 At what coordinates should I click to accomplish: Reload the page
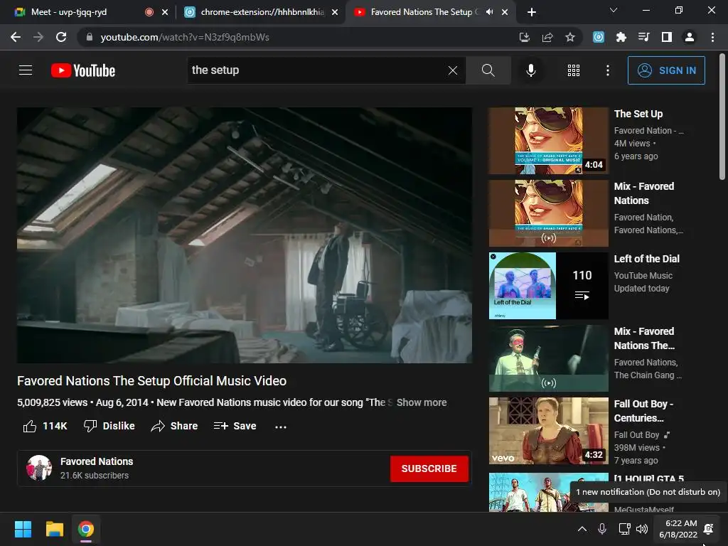(61, 37)
